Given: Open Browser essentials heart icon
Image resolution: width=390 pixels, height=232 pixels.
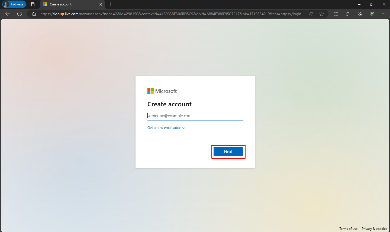Looking at the screenshot, I should (x=372, y=14).
